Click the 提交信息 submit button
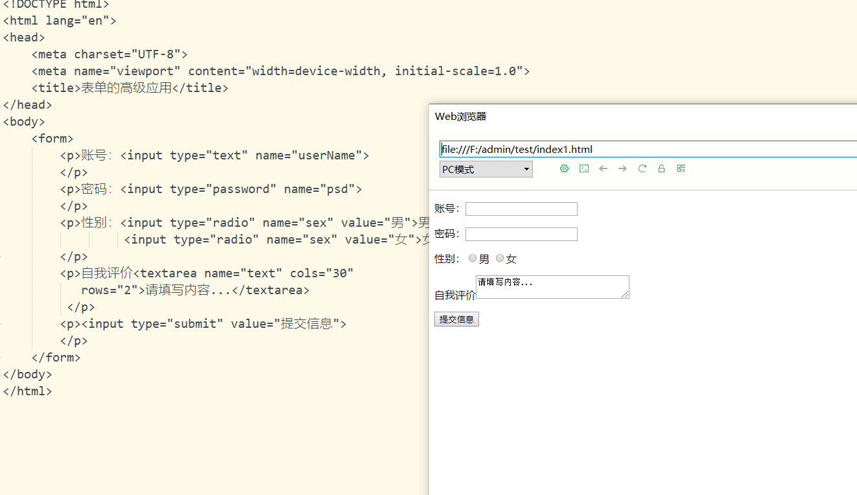The width and height of the screenshot is (857, 495). click(x=456, y=319)
